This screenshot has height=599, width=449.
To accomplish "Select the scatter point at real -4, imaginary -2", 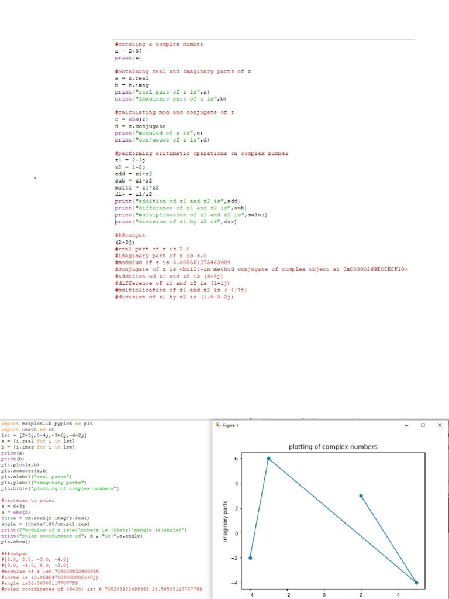I will [x=250, y=558].
